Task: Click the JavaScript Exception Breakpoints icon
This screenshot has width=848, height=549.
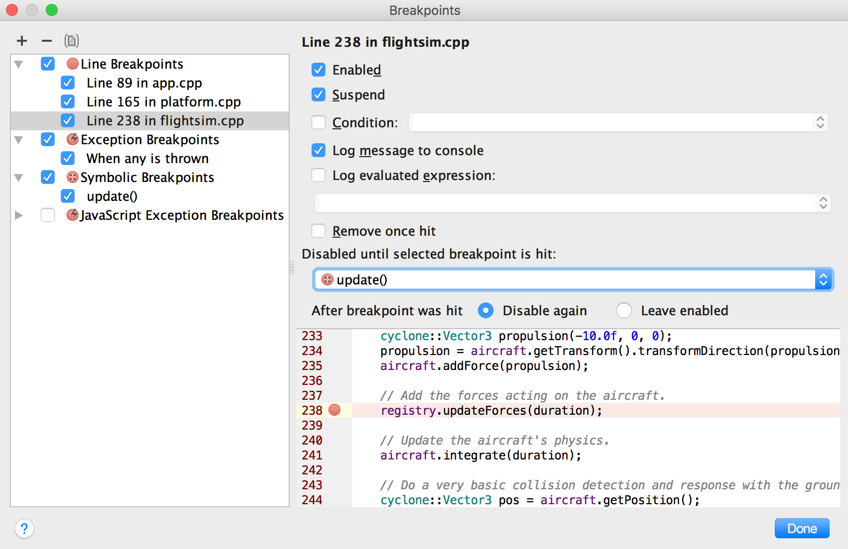Action: pos(73,215)
